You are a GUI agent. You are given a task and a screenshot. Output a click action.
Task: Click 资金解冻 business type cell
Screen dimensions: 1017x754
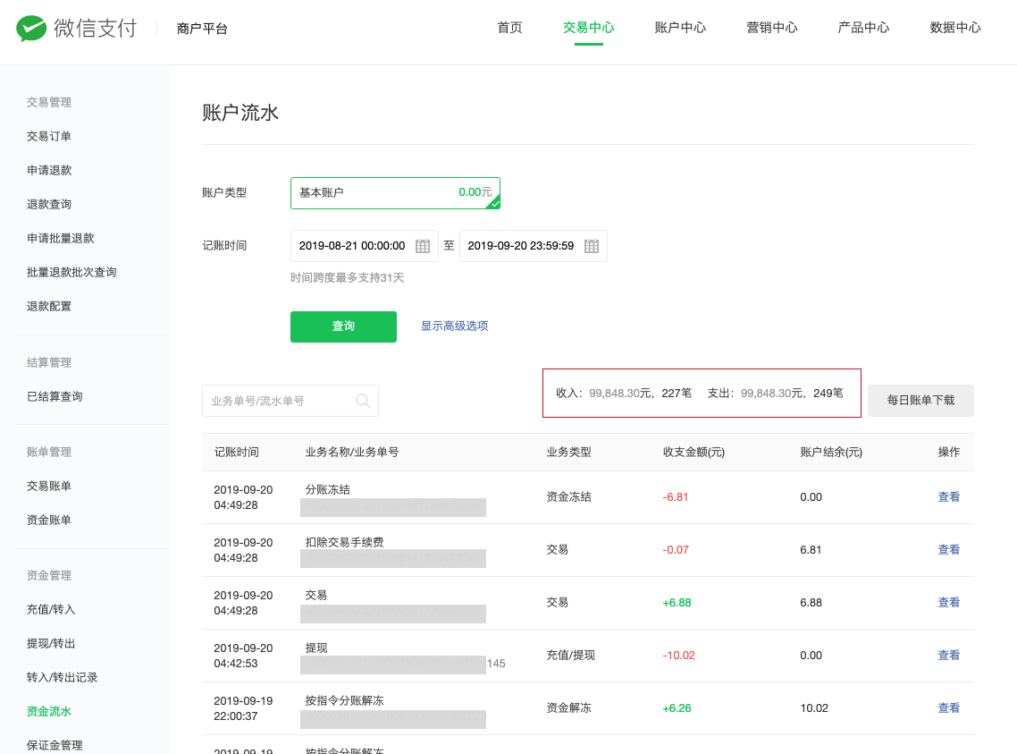(x=568, y=707)
